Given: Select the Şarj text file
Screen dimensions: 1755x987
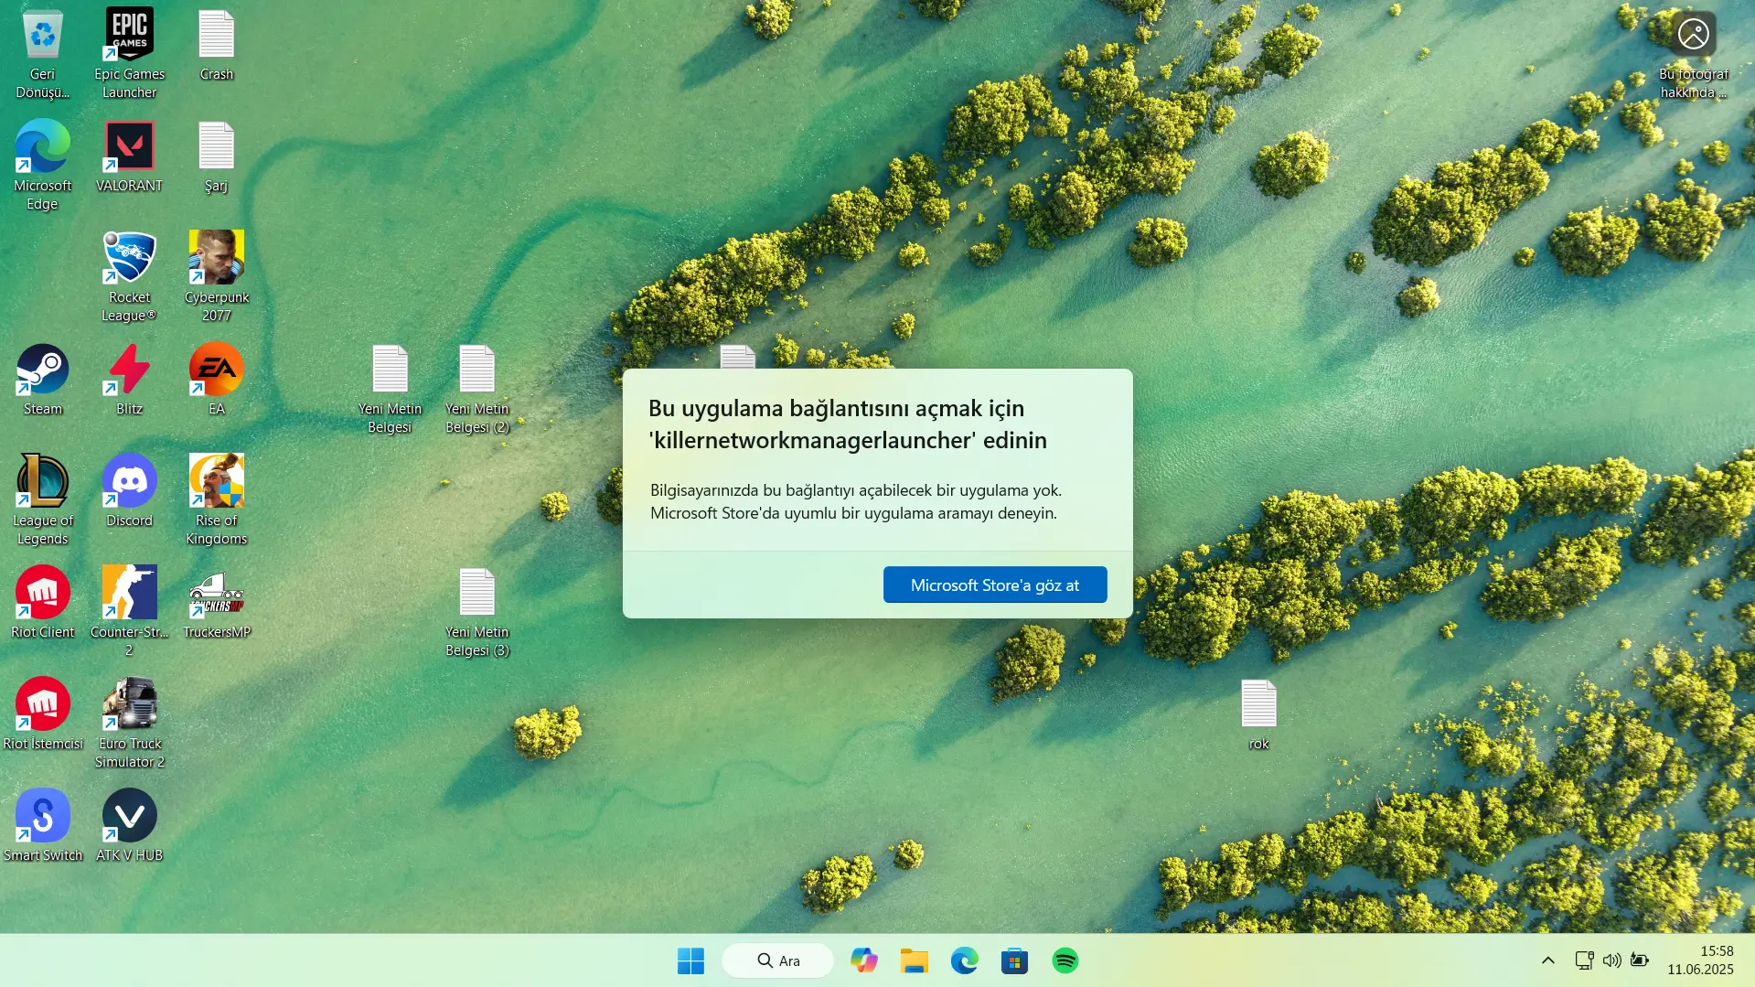Looking at the screenshot, I should [x=217, y=156].
